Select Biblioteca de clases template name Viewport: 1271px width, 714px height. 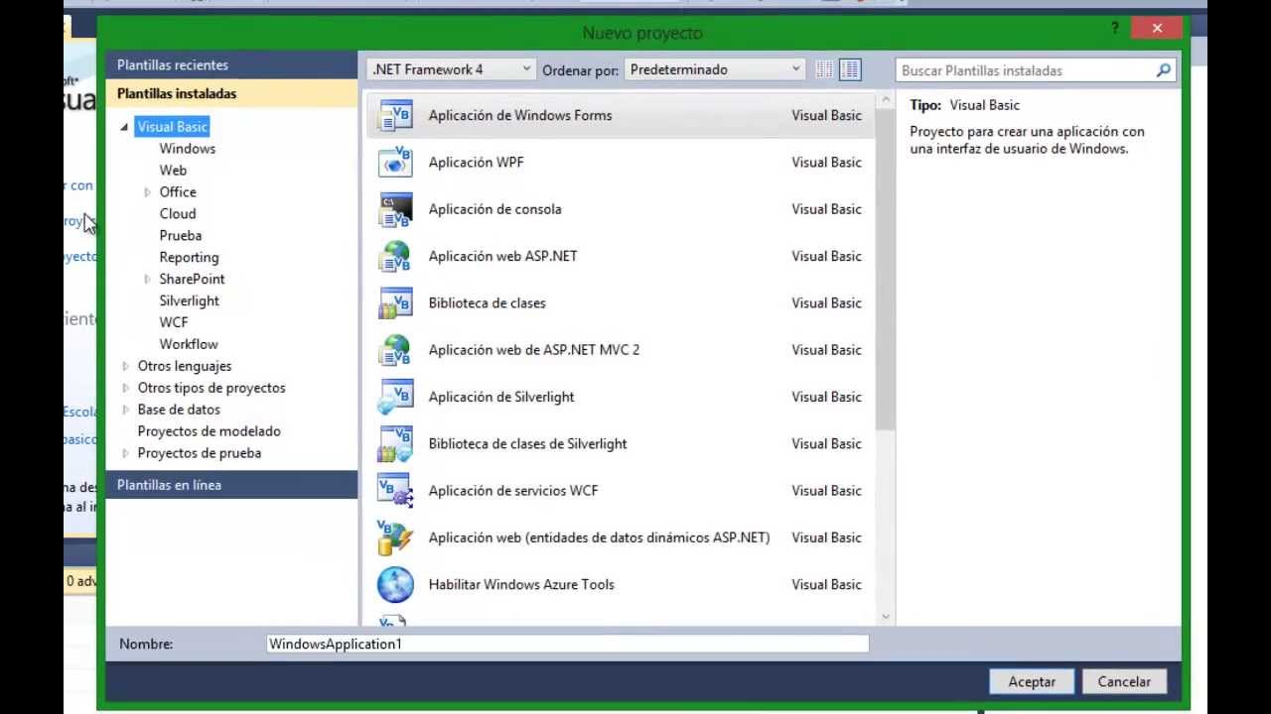click(487, 303)
